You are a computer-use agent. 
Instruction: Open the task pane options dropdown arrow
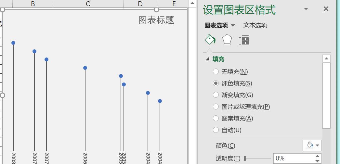coord(306,9)
